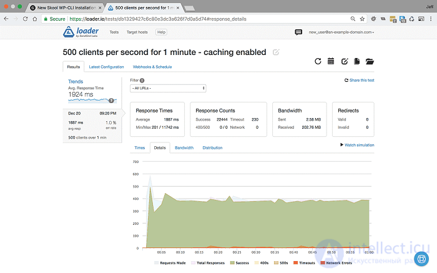Toggle Timeouts legend series
Screen dimensions: 437x273
point(304,262)
